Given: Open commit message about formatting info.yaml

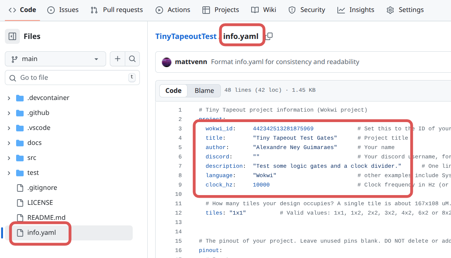Looking at the screenshot, I should coord(285,62).
